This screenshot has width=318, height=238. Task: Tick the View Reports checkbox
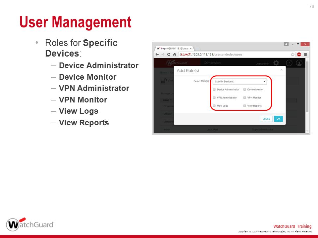coord(244,106)
